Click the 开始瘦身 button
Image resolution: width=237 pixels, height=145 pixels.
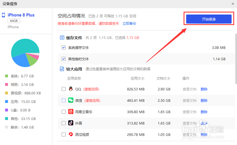click(x=209, y=19)
